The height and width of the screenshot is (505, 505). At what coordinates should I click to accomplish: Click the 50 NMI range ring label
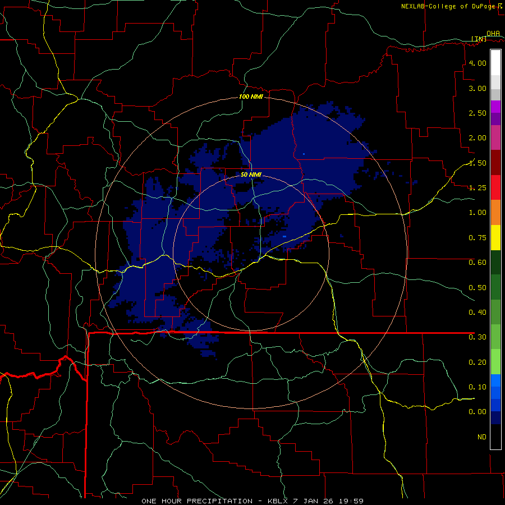[x=251, y=175]
